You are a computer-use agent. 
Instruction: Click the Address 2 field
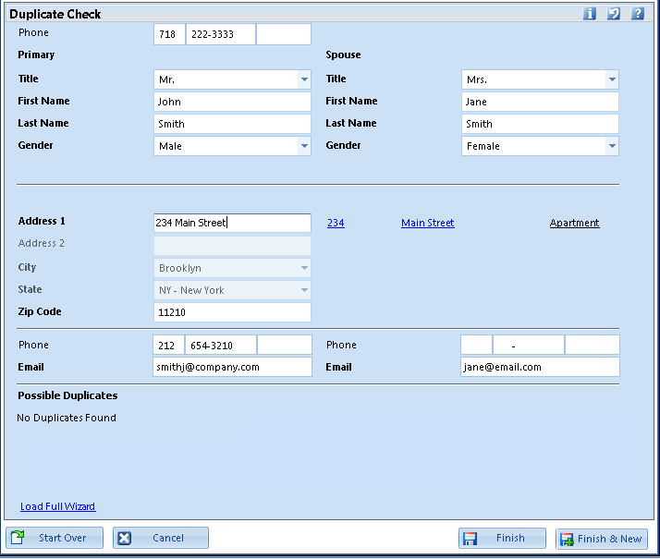[x=232, y=246]
